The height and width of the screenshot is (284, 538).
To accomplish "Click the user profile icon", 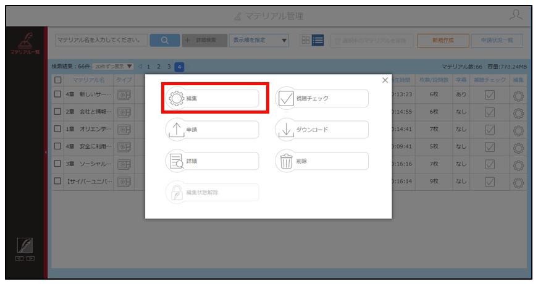I will tap(516, 15).
